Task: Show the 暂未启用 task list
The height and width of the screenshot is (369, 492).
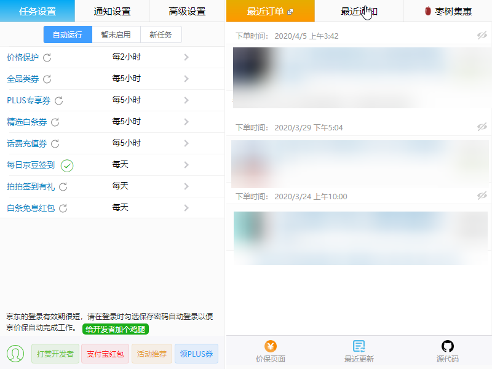Action: point(116,34)
